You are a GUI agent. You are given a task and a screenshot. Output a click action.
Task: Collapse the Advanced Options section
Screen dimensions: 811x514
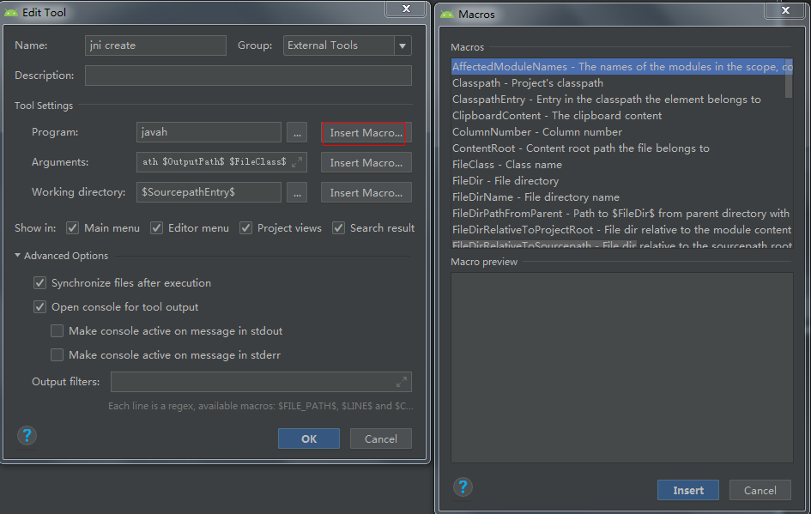pyautogui.click(x=17, y=256)
